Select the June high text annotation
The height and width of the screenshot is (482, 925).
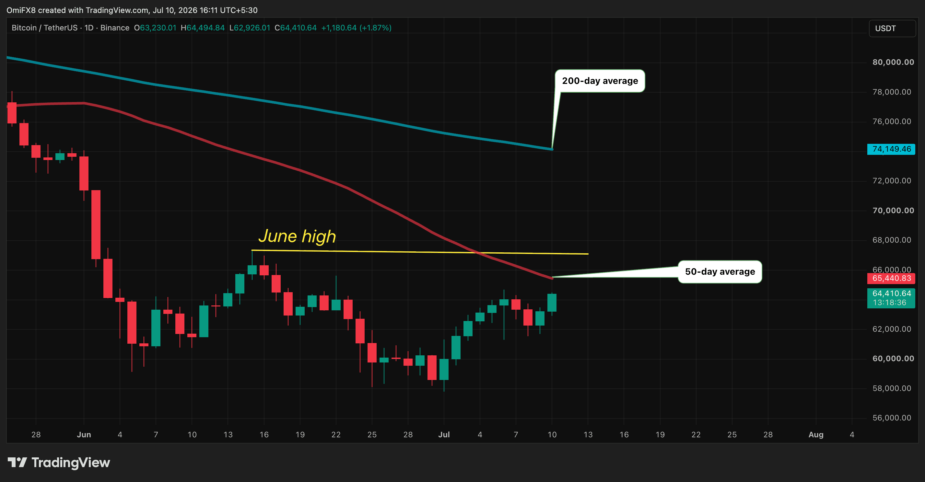pos(297,236)
